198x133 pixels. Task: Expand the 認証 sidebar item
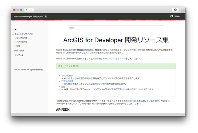[x=15, y=46]
